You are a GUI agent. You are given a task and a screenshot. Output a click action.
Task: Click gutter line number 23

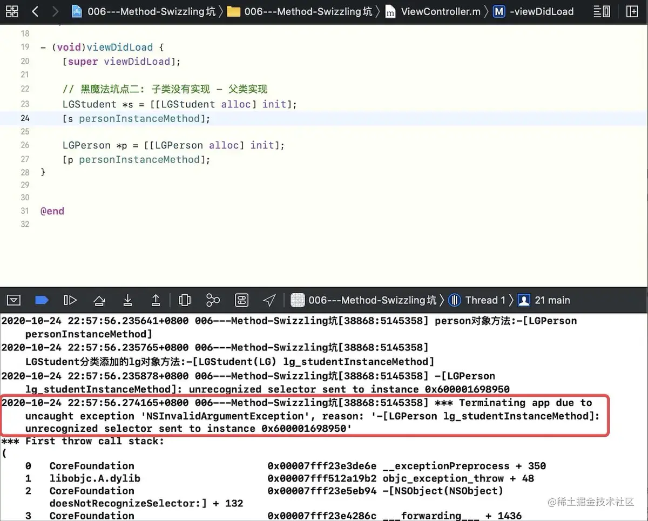(25, 104)
